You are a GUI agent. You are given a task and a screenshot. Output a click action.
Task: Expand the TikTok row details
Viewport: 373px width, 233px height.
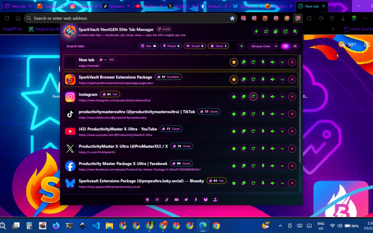coord(282,114)
